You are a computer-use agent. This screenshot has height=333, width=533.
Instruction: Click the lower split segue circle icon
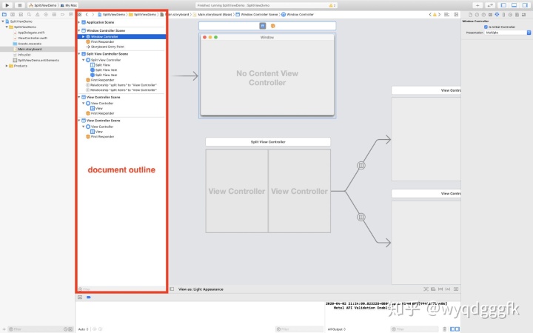click(361, 217)
